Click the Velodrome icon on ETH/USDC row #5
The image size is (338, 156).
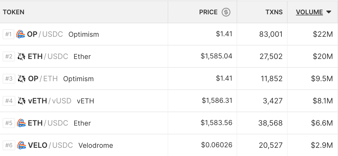coord(21,123)
